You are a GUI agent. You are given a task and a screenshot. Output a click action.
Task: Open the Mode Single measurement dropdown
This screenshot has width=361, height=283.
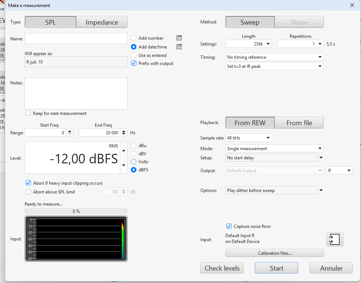point(275,149)
